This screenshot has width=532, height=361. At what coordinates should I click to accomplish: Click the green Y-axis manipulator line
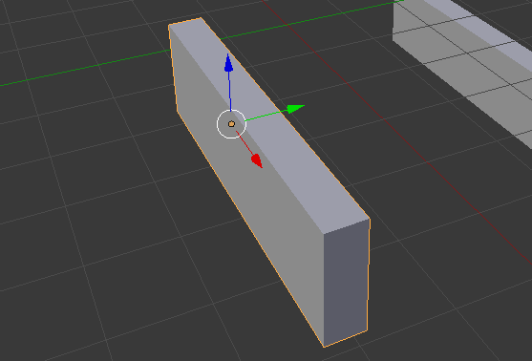point(266,116)
